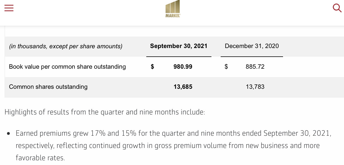Open the search magnifier icon
Viewport: 344px width, 165px height.
tap(337, 8)
